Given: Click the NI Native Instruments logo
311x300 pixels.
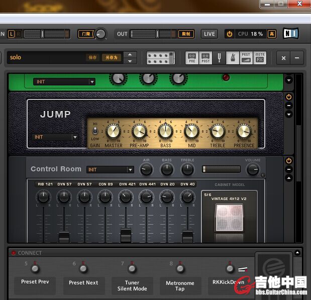Looking at the screenshot, I should coord(291,34).
